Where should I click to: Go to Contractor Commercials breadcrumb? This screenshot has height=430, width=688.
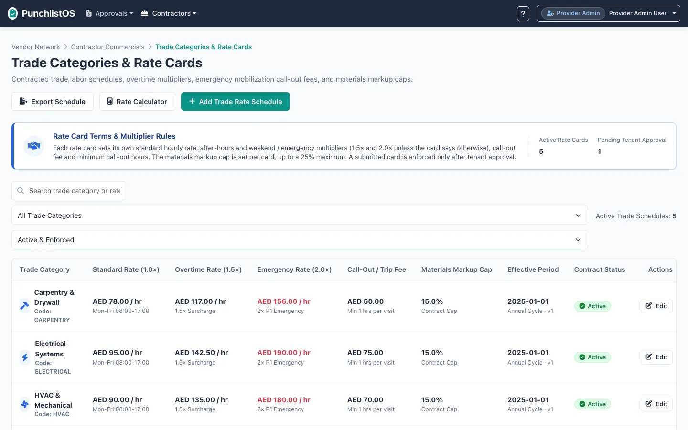click(107, 47)
